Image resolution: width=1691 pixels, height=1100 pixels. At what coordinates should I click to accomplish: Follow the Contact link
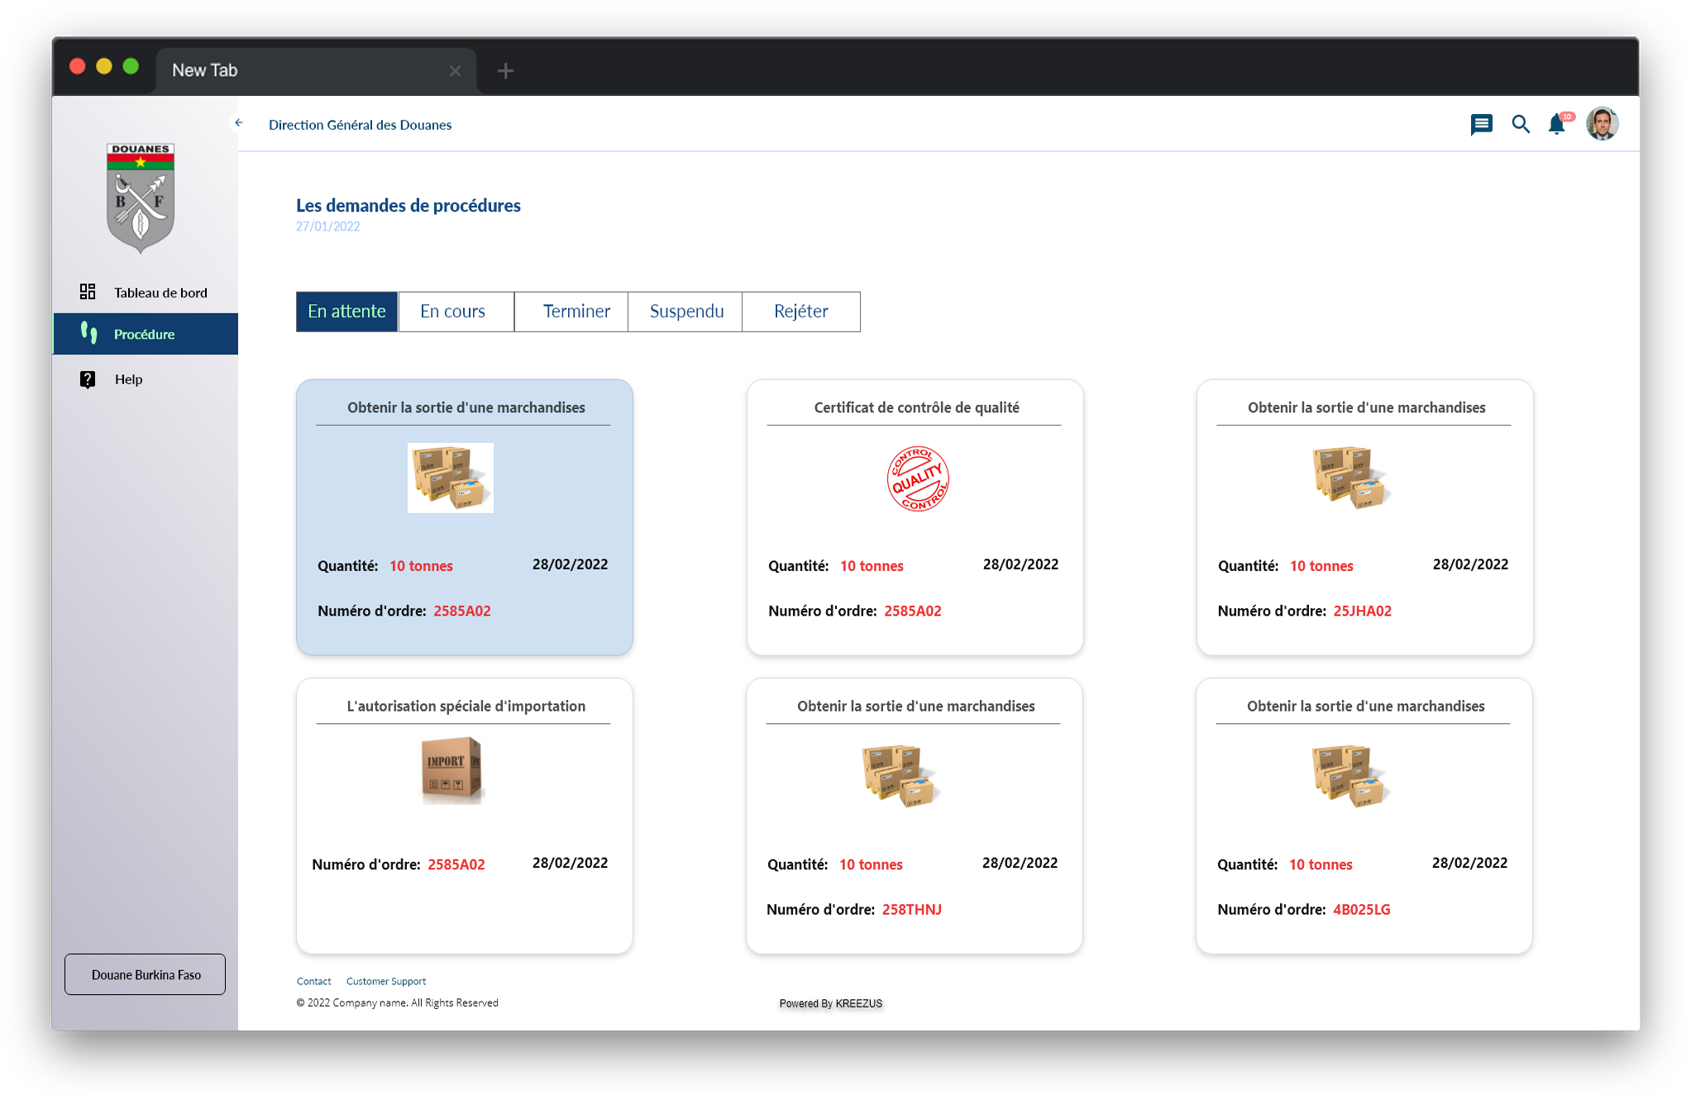[x=313, y=982]
